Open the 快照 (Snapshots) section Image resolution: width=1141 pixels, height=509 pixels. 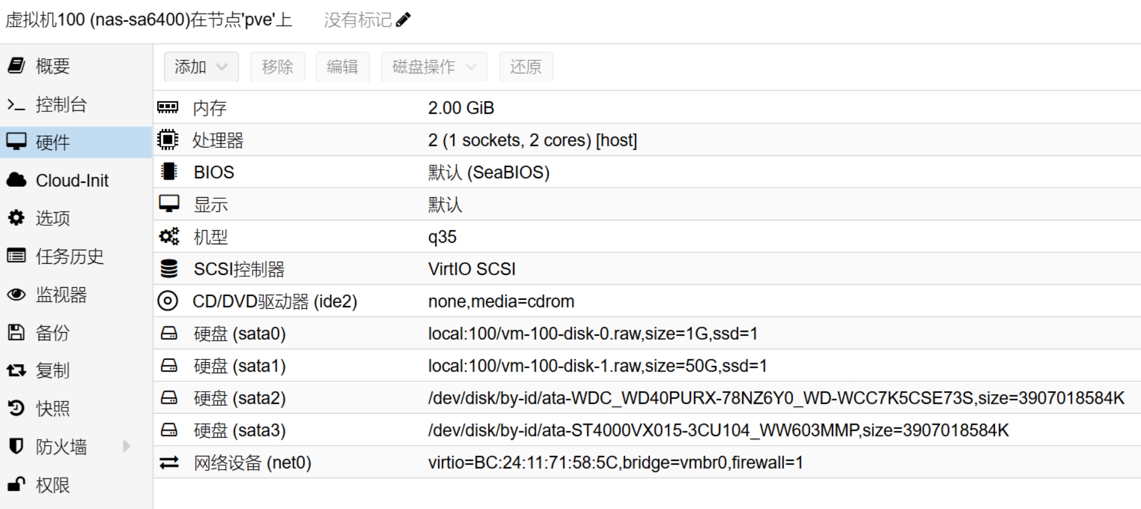coord(52,409)
